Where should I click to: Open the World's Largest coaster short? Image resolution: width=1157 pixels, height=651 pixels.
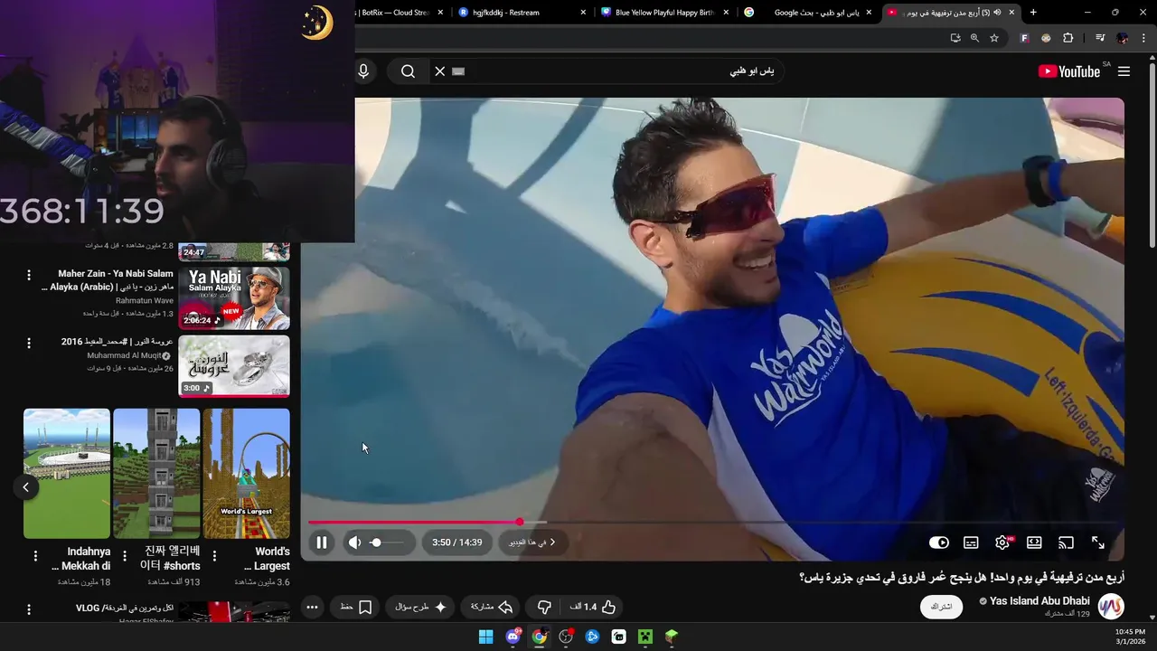click(x=247, y=473)
